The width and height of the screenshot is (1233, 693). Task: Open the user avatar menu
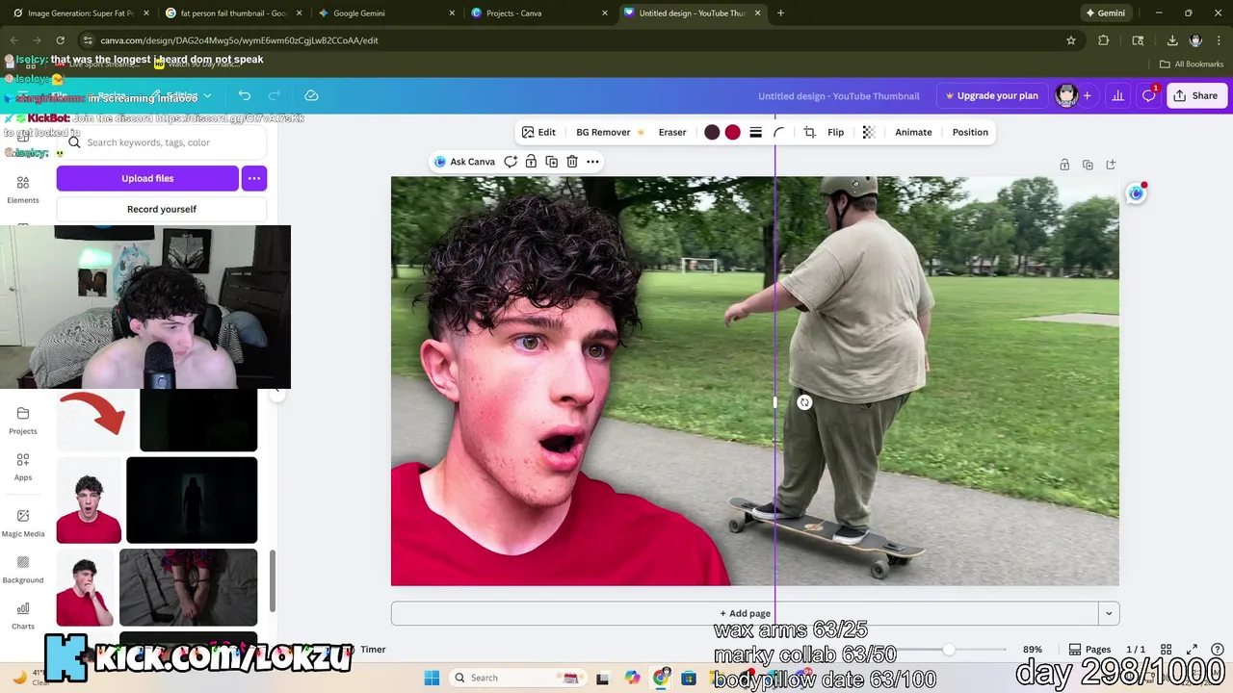point(1066,95)
